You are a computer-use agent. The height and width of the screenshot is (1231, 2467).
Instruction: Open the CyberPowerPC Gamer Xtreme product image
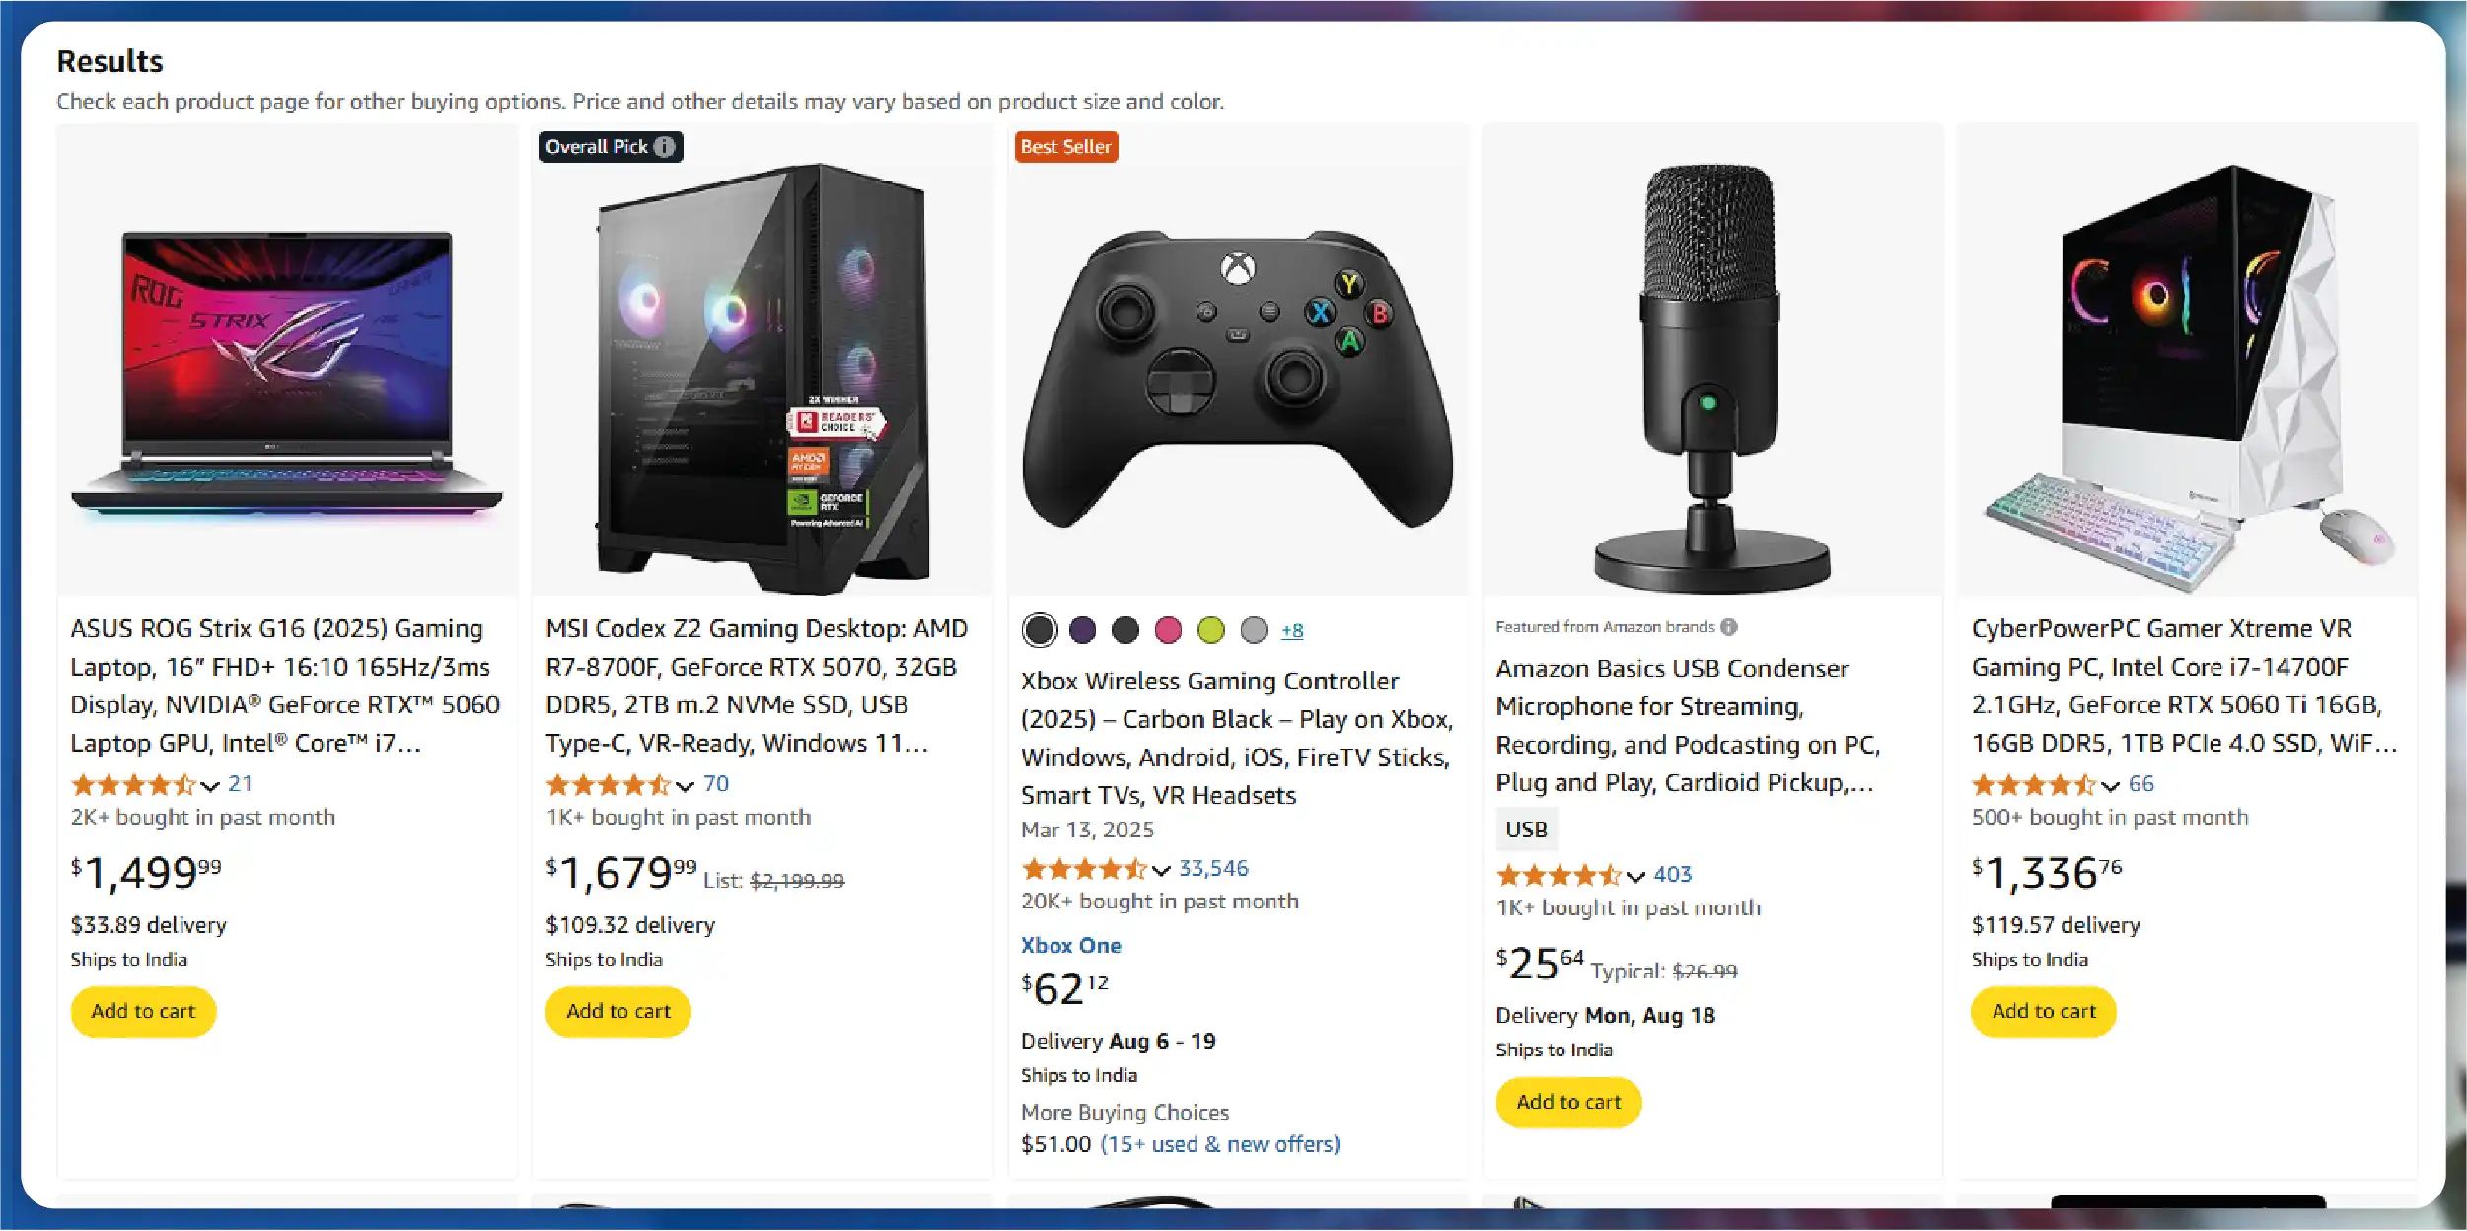pyautogui.click(x=2187, y=375)
